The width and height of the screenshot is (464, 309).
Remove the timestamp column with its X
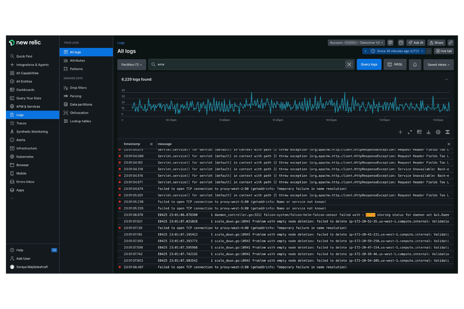151,144
